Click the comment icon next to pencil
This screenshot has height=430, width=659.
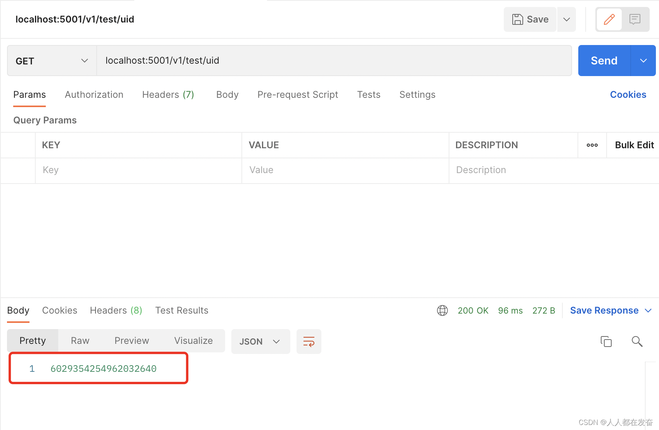pos(635,19)
